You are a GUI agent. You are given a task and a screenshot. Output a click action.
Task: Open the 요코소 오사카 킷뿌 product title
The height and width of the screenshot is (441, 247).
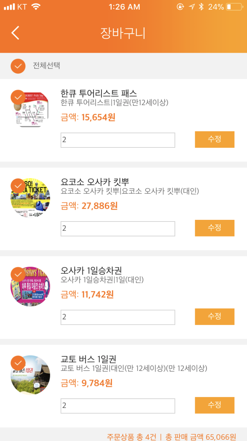pos(95,182)
